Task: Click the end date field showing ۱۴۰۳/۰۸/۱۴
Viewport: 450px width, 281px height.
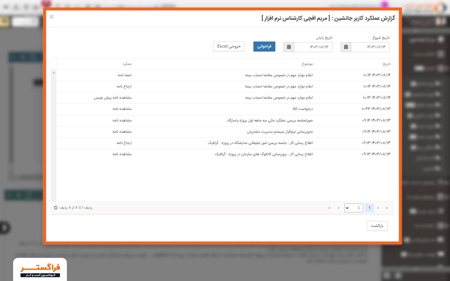Action: click(313, 47)
